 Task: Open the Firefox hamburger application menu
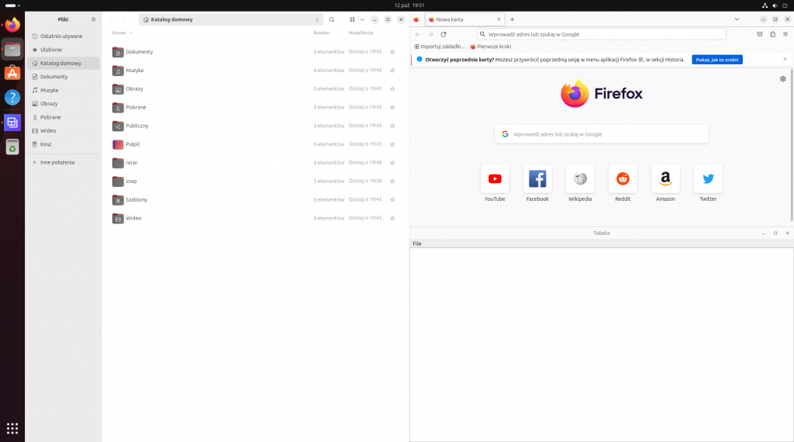[785, 34]
